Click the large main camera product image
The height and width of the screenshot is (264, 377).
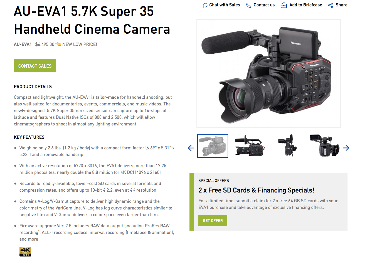click(x=268, y=73)
